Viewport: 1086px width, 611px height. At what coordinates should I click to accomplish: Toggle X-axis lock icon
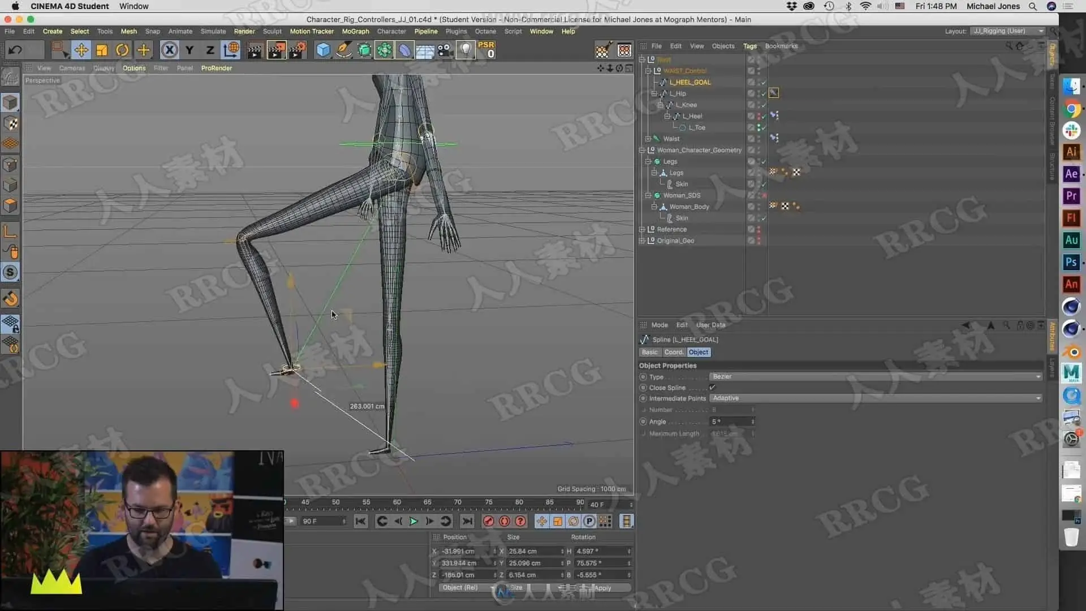tap(169, 50)
